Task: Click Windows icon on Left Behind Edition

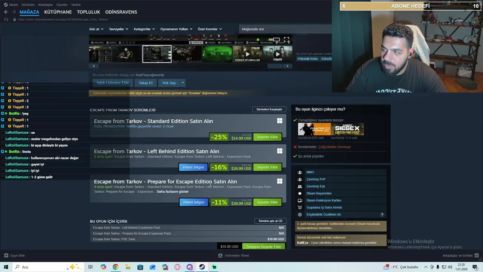Action: tap(280, 151)
